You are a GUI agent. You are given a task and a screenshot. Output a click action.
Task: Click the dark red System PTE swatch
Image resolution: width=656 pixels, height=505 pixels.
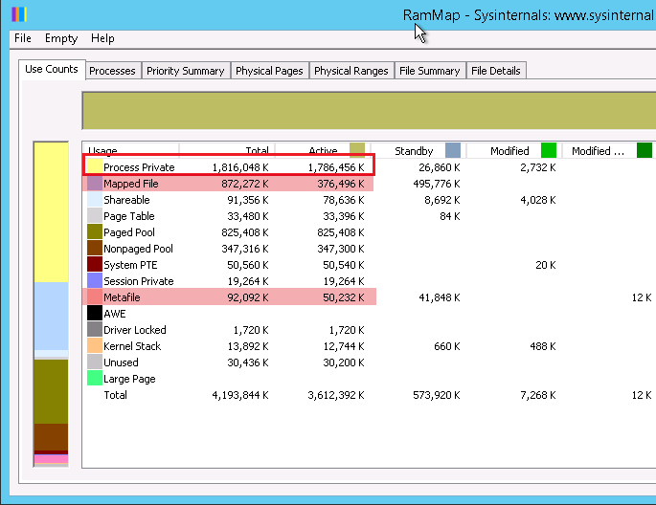pos(95,264)
